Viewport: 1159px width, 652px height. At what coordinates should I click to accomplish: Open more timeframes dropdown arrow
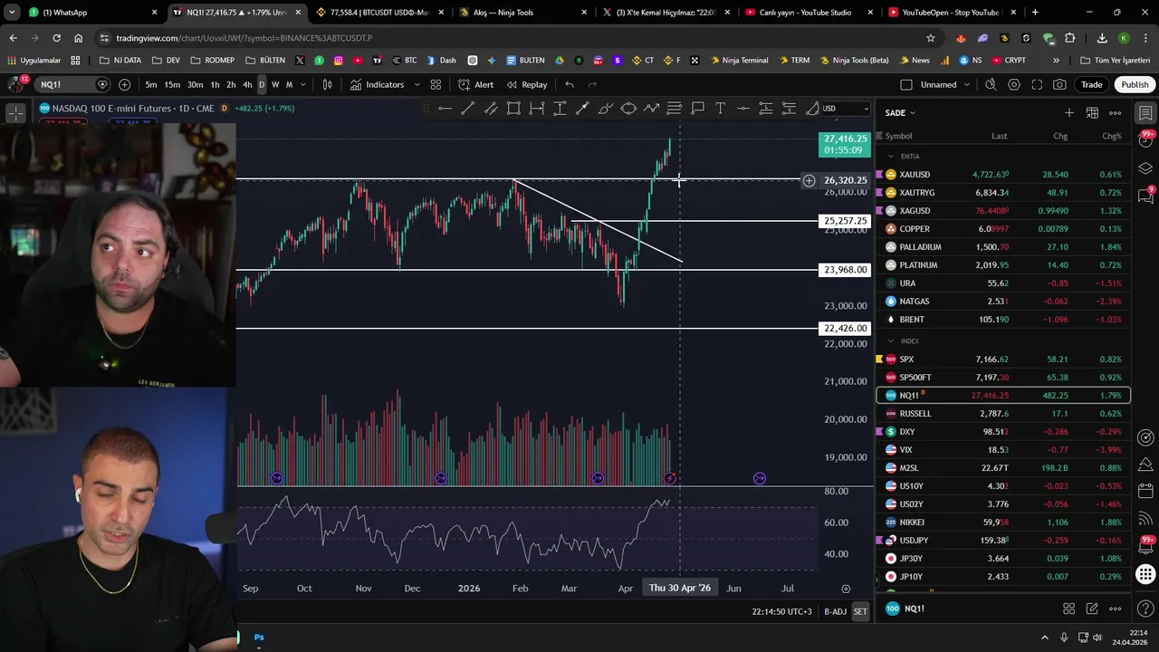(x=302, y=84)
